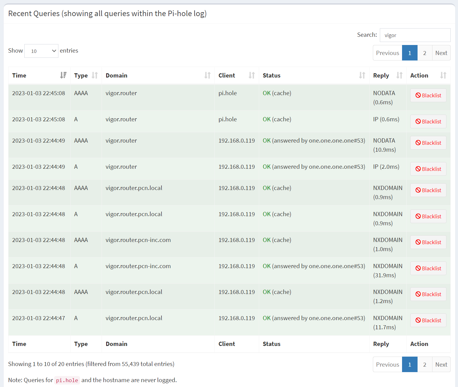Click NXDOMAIN (31.9ms) reply cell

(388, 271)
